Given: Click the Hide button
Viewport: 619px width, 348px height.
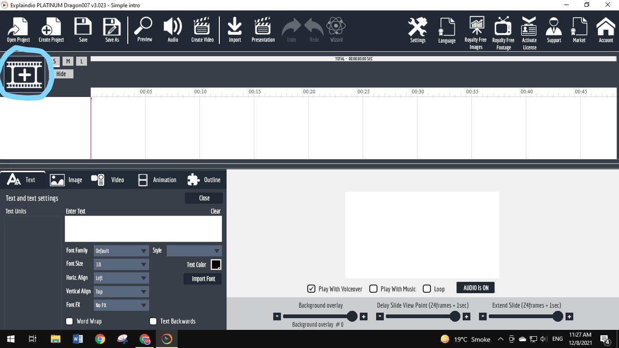Looking at the screenshot, I should pyautogui.click(x=61, y=74).
